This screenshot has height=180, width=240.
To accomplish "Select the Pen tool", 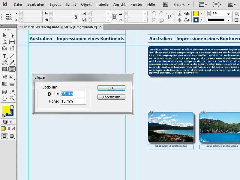I will [x=4, y=63].
